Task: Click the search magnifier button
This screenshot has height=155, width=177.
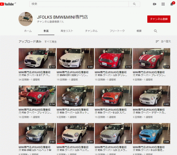Action: (134, 4)
